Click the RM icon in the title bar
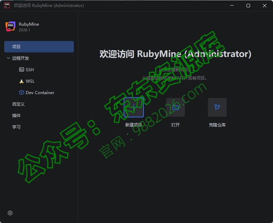The image size is (273, 223). (x=7, y=5)
